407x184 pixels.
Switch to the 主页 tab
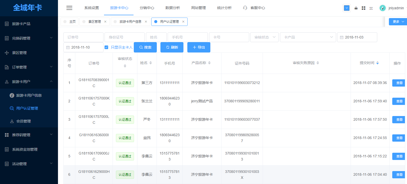coord(70,22)
